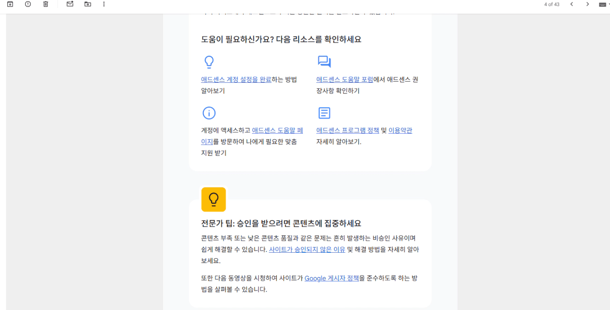
Task: Click the '이용약관' terms link
Action: (400, 130)
